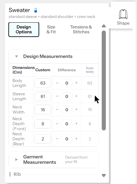
Task: Increase Body Length difference with plus
Action: coord(76,83)
